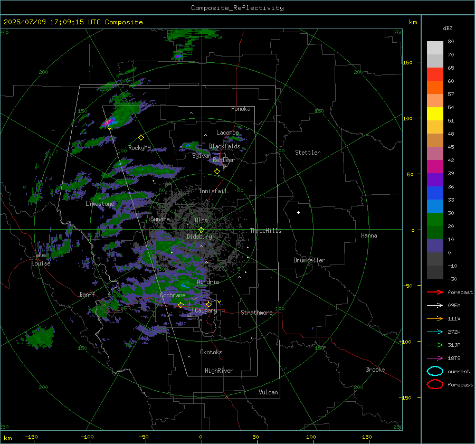475x444 pixels.
Task: Click the Didsbury label
Action: [x=199, y=237]
